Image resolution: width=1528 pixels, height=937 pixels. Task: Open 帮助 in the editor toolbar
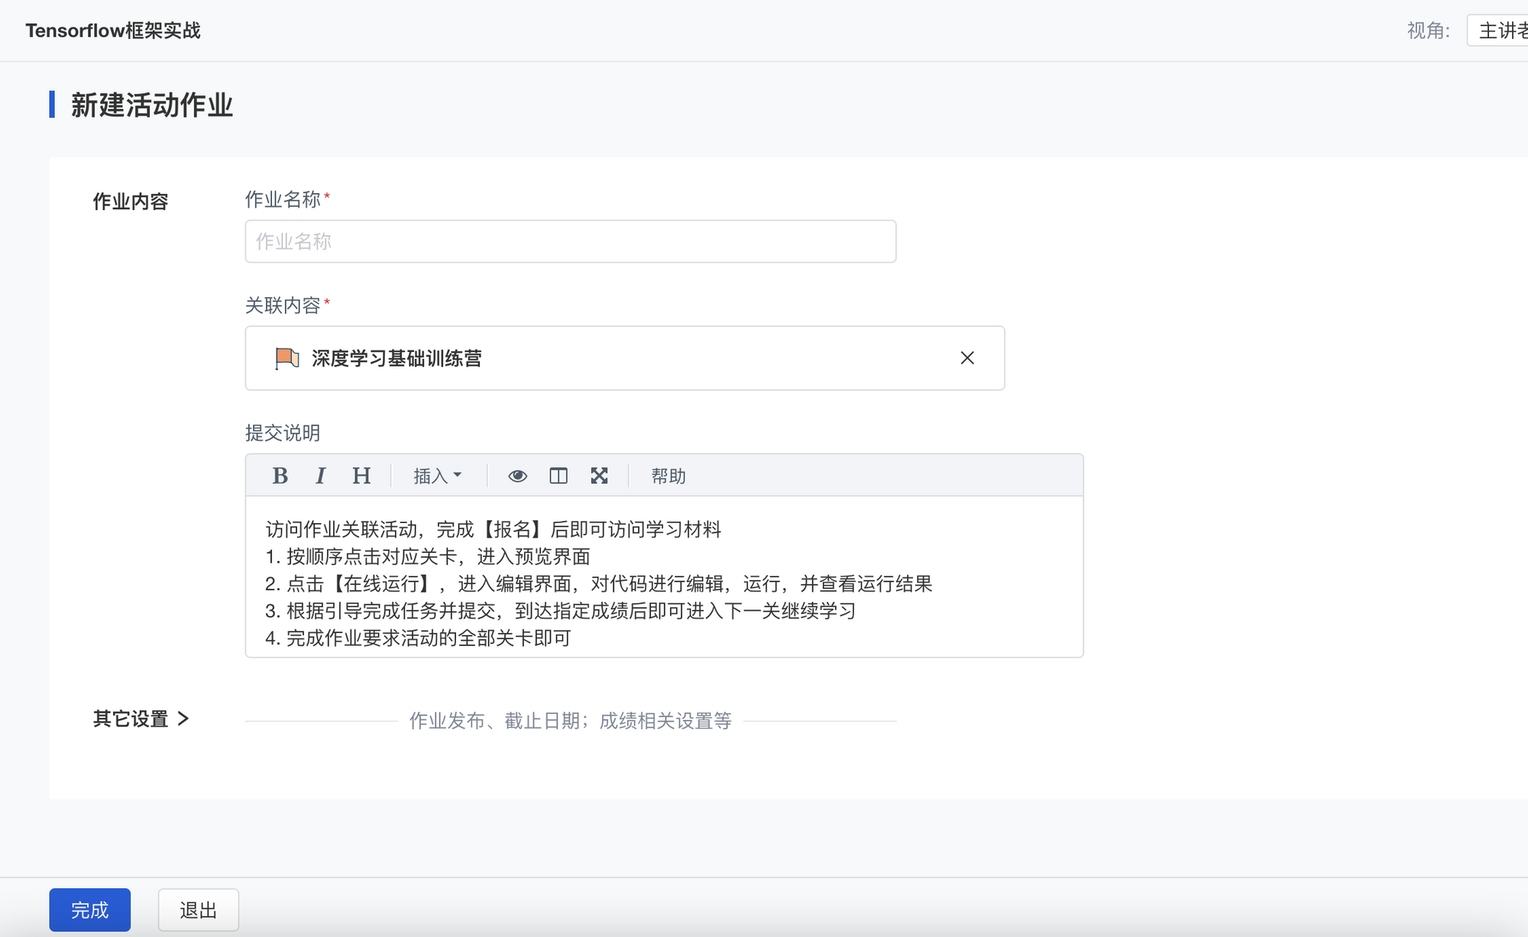pyautogui.click(x=668, y=476)
